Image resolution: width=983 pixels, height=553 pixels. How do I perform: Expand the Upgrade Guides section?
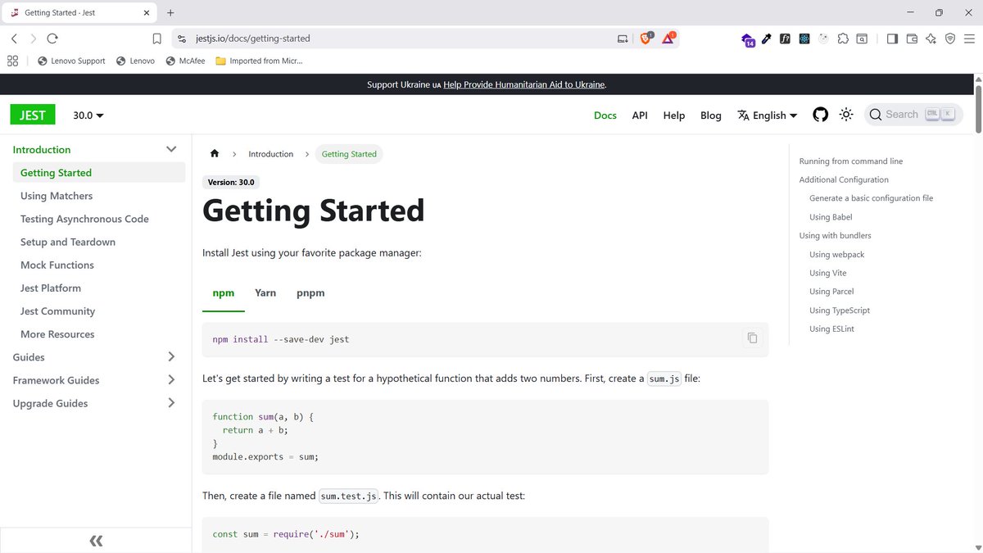[x=171, y=403]
